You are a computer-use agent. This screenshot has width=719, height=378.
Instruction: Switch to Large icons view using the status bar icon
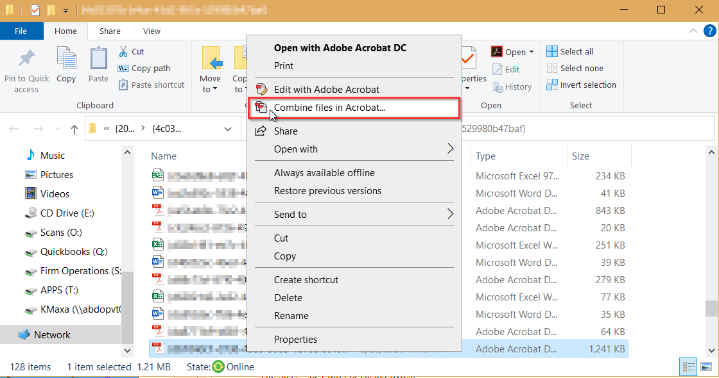pos(706,366)
